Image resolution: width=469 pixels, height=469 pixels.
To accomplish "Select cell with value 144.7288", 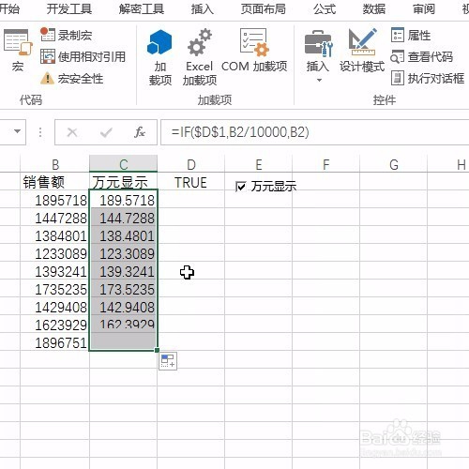I will click(x=123, y=218).
